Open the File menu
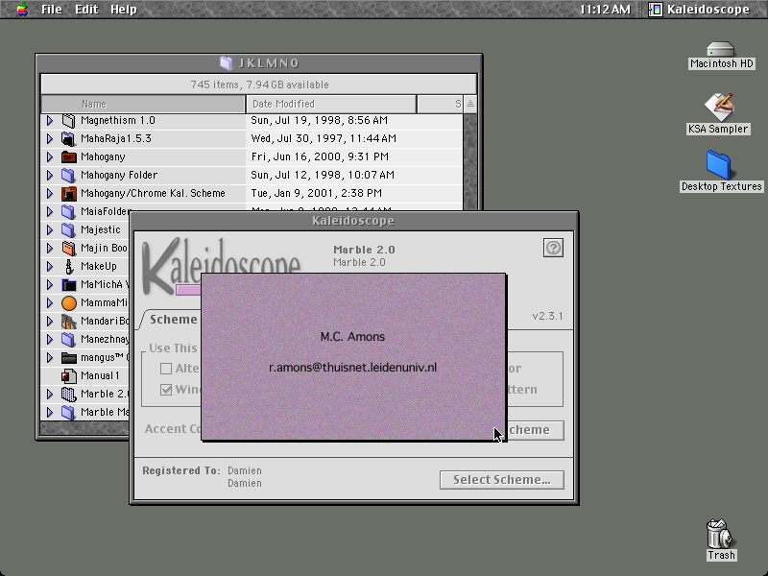This screenshot has height=576, width=768. point(52,10)
